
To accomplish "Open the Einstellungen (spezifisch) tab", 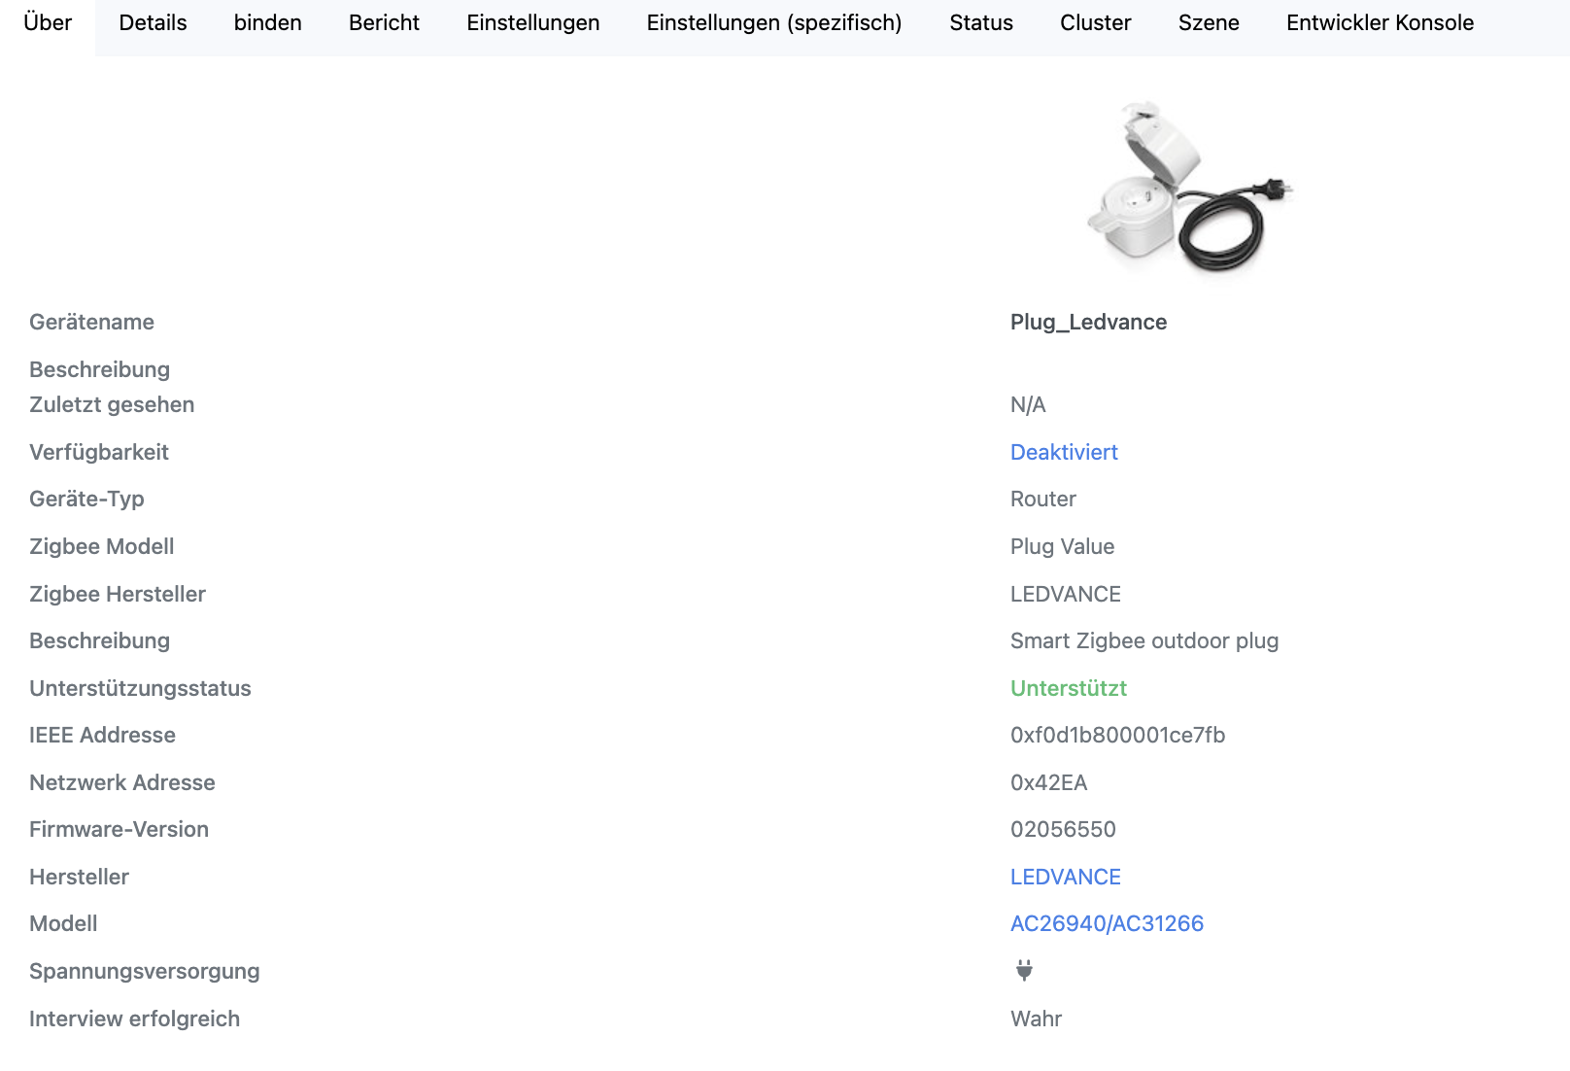I will pos(773,22).
